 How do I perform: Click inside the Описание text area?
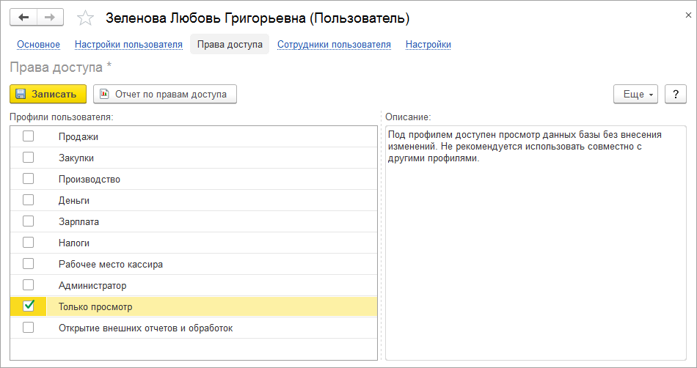pyautogui.click(x=536, y=257)
